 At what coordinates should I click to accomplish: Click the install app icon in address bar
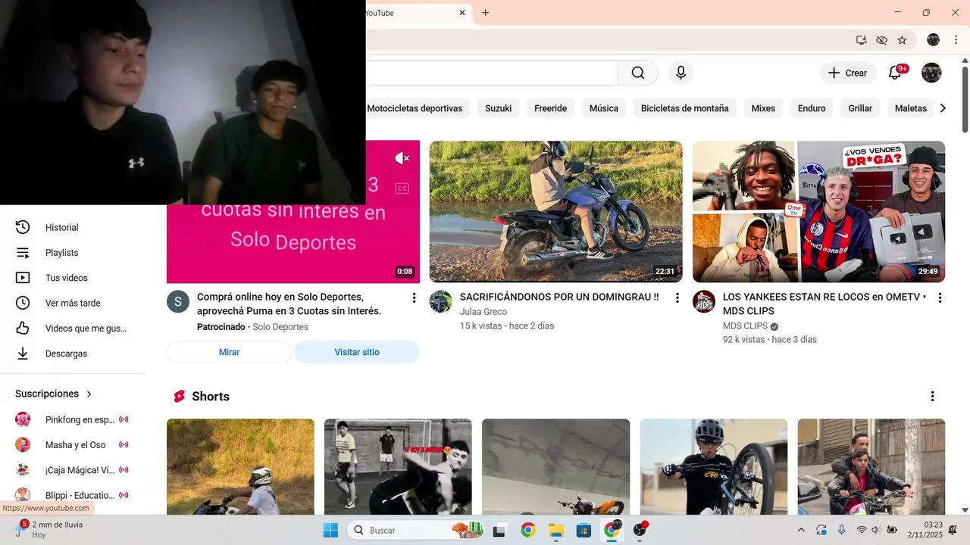point(862,40)
